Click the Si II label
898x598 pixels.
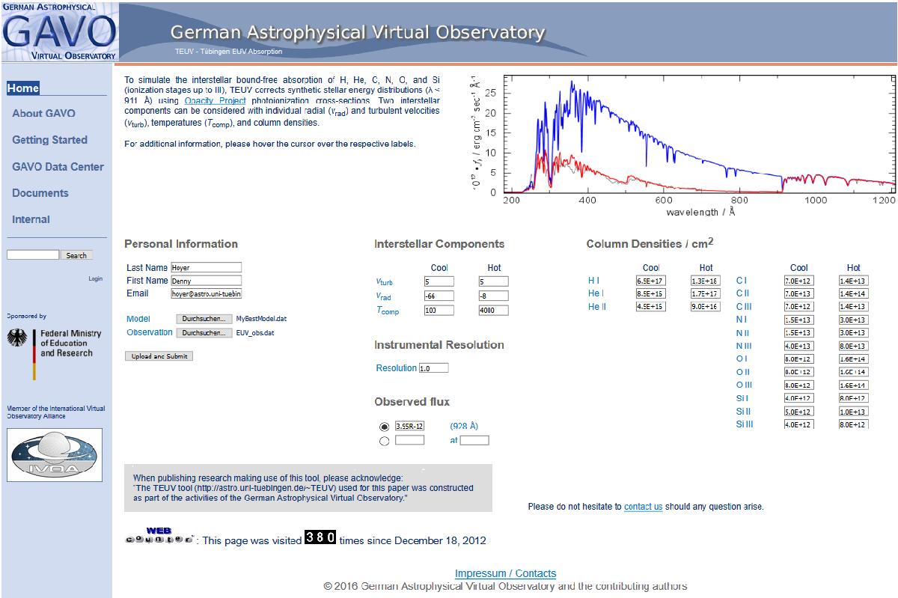click(743, 412)
